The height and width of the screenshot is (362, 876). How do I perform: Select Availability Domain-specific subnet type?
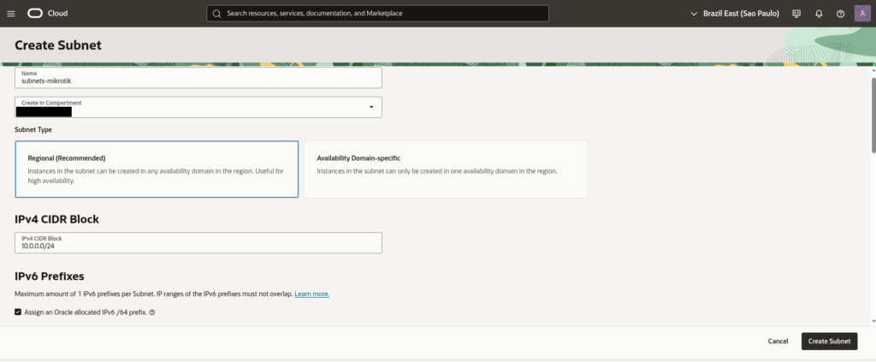[445, 169]
